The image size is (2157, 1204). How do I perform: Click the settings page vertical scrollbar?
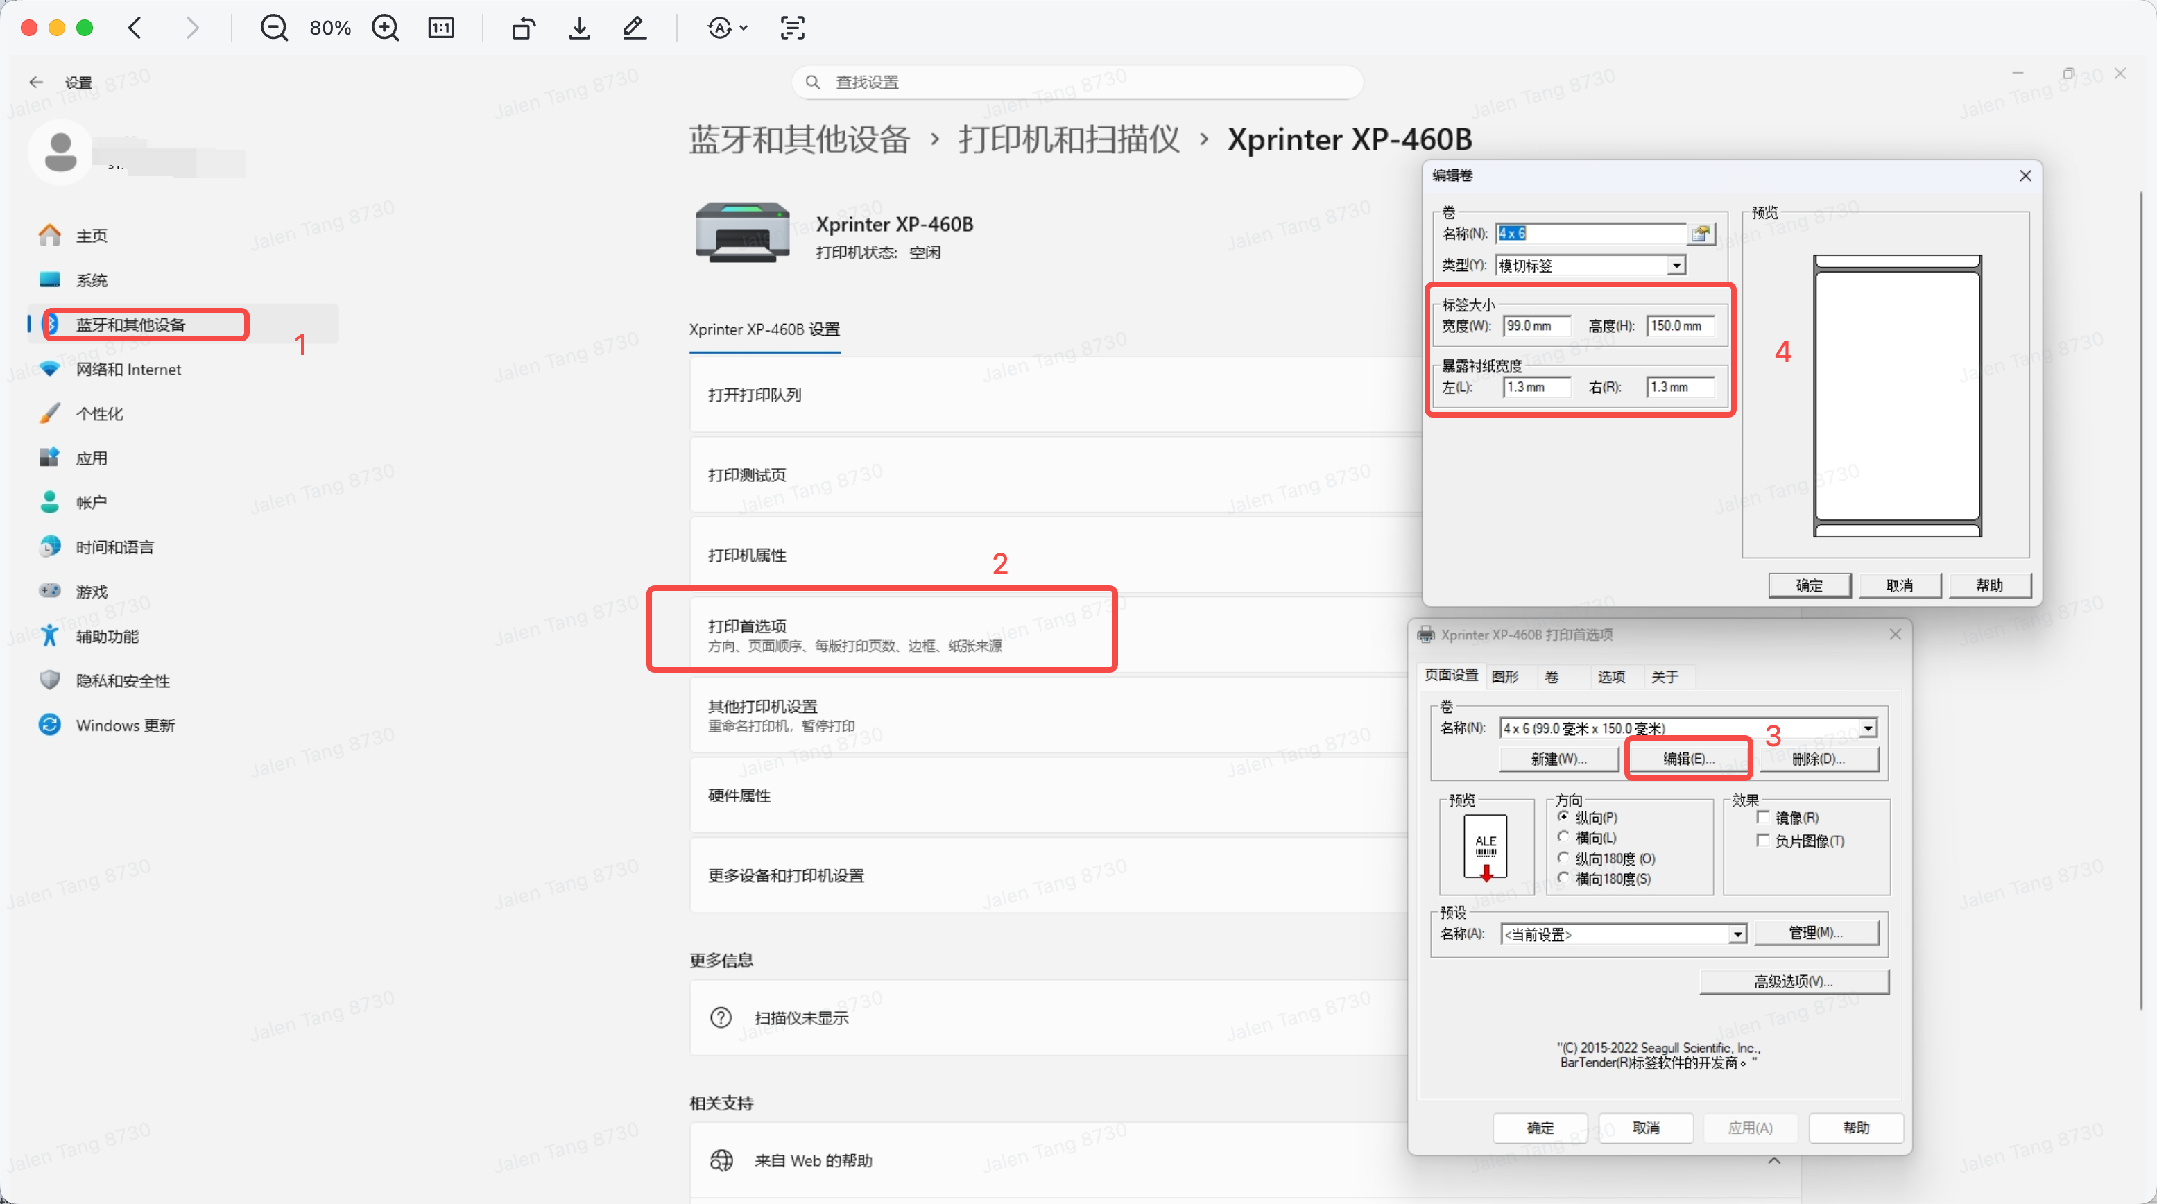point(2141,599)
